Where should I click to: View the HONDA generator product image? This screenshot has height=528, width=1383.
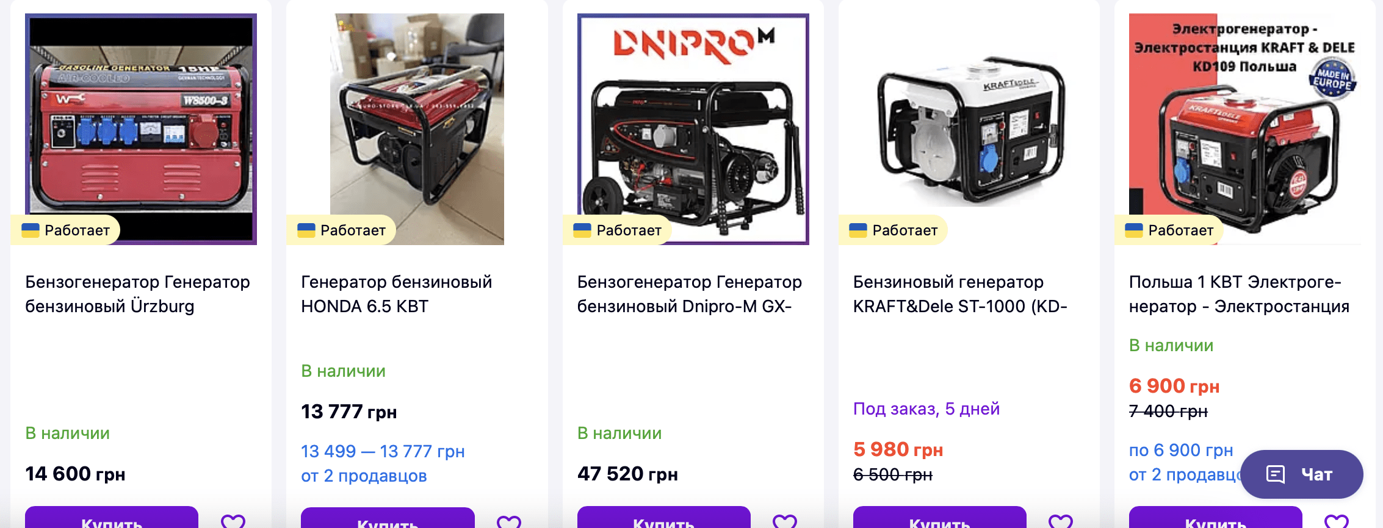[x=417, y=129]
